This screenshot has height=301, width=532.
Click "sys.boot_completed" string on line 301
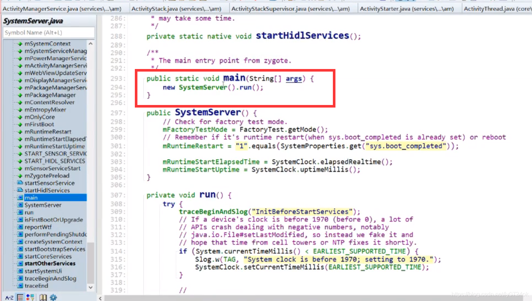point(405,146)
